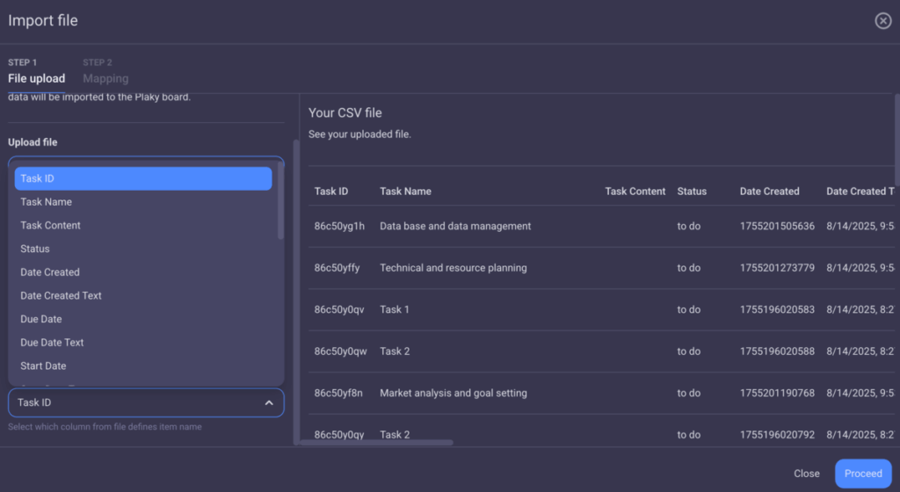Click date value 1755196020583

(777, 309)
